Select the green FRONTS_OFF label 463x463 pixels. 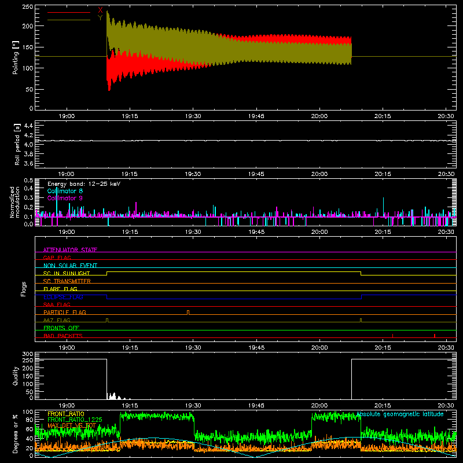point(61,328)
